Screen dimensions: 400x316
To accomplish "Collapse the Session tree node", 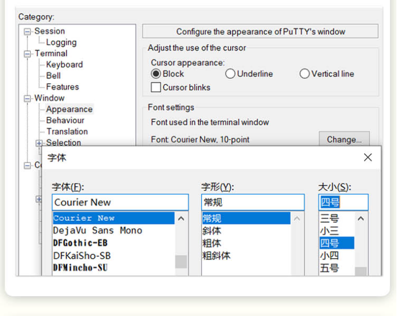I will 27,32.
